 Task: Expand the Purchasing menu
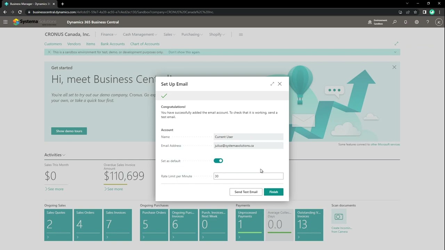(x=192, y=34)
